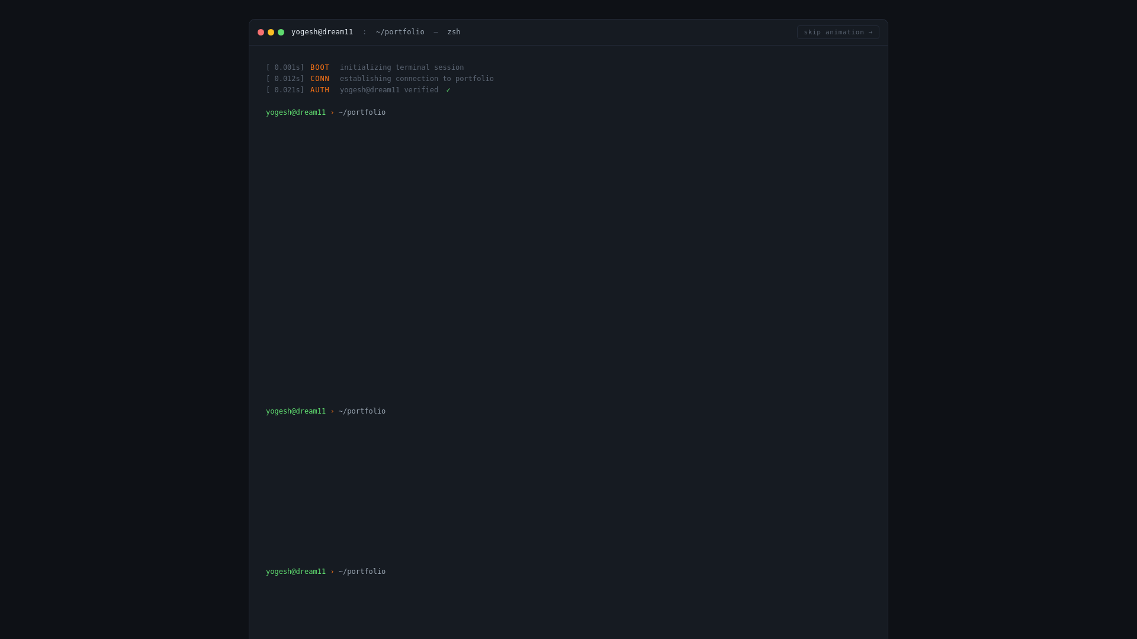
Task: Click the CONN log label
Action: click(x=320, y=79)
